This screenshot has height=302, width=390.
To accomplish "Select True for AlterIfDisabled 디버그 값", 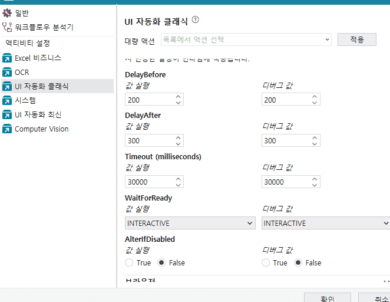I will 266,262.
